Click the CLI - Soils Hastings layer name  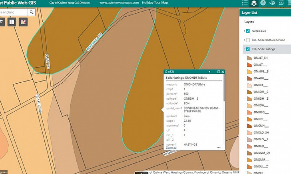click(x=263, y=49)
